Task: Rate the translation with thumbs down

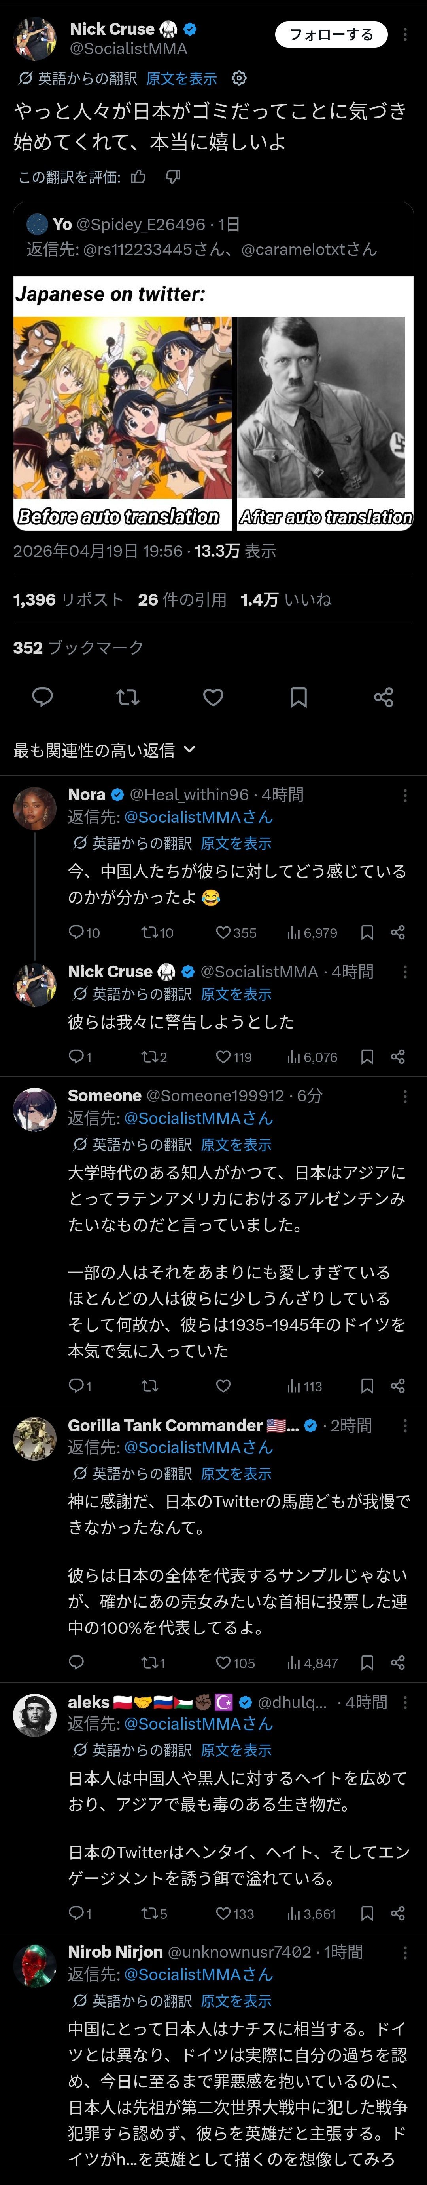Action: tap(173, 176)
